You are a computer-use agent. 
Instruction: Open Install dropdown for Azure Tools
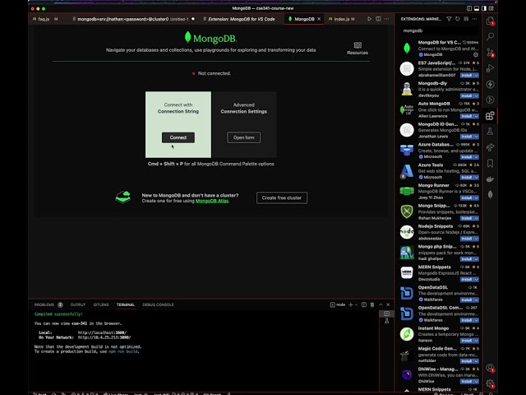[477, 178]
